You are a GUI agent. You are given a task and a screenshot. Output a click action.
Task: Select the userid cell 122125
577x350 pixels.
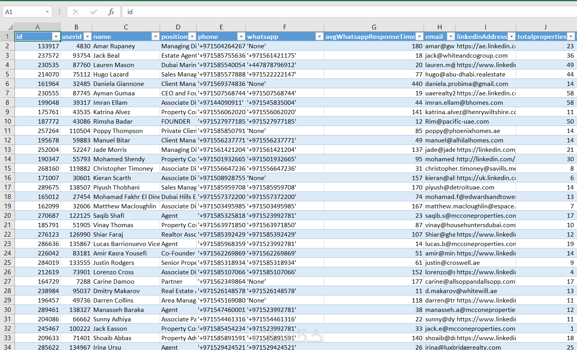(76, 215)
